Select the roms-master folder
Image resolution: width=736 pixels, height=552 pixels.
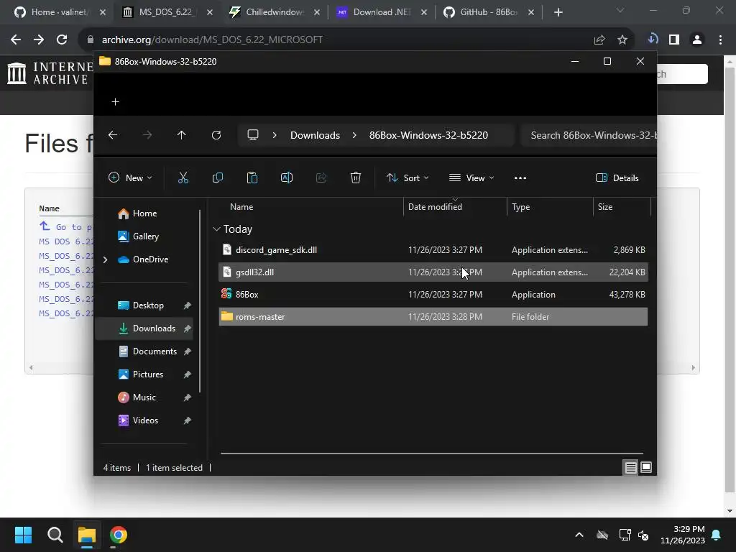pos(433,317)
